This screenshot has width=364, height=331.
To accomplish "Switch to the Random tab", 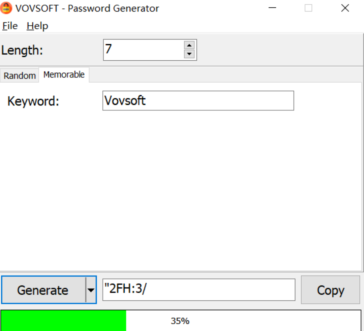I will [19, 76].
